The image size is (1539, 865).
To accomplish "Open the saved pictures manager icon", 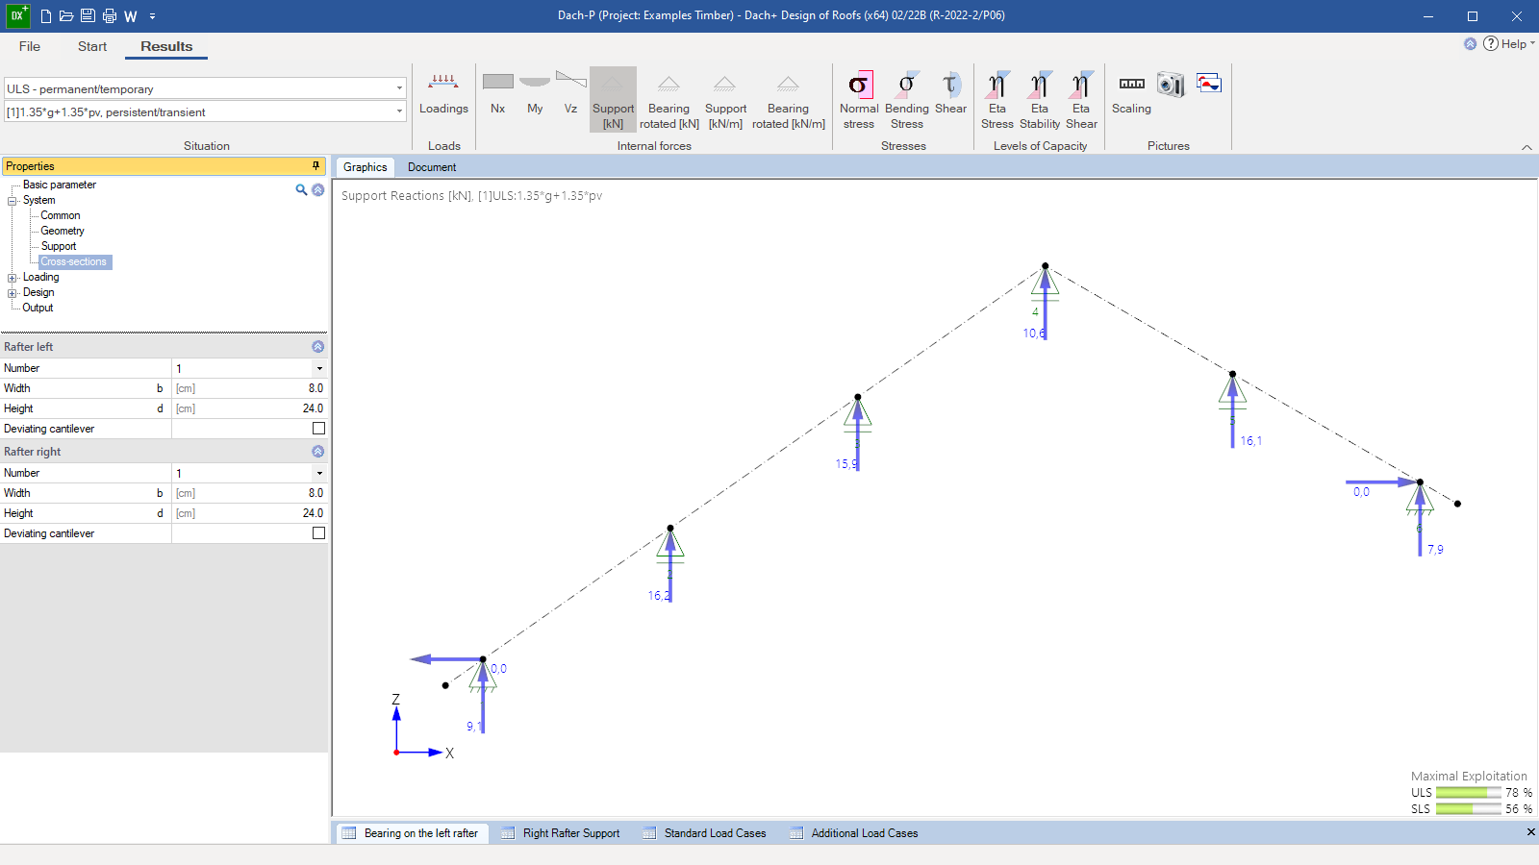I will point(1209,83).
